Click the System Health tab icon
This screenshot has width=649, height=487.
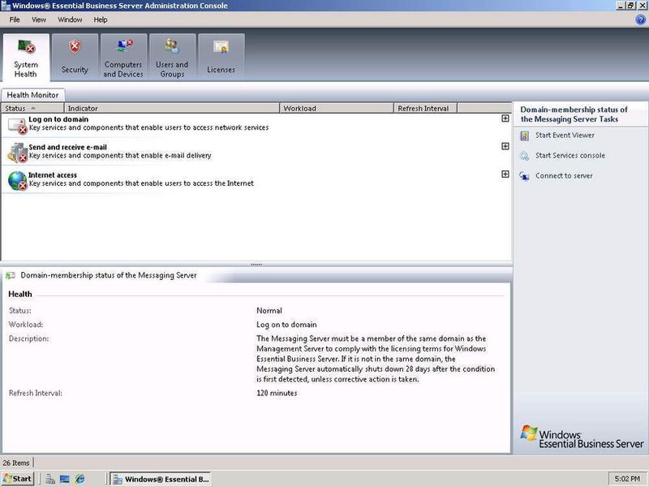tap(27, 46)
